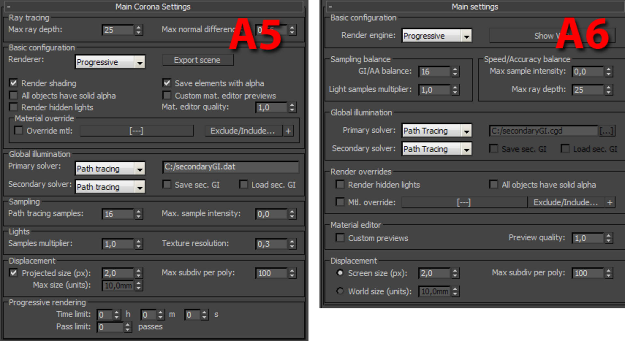This screenshot has height=341, width=625.
Task: Enable Load sec. GI in A6 panel
Action: click(565, 149)
